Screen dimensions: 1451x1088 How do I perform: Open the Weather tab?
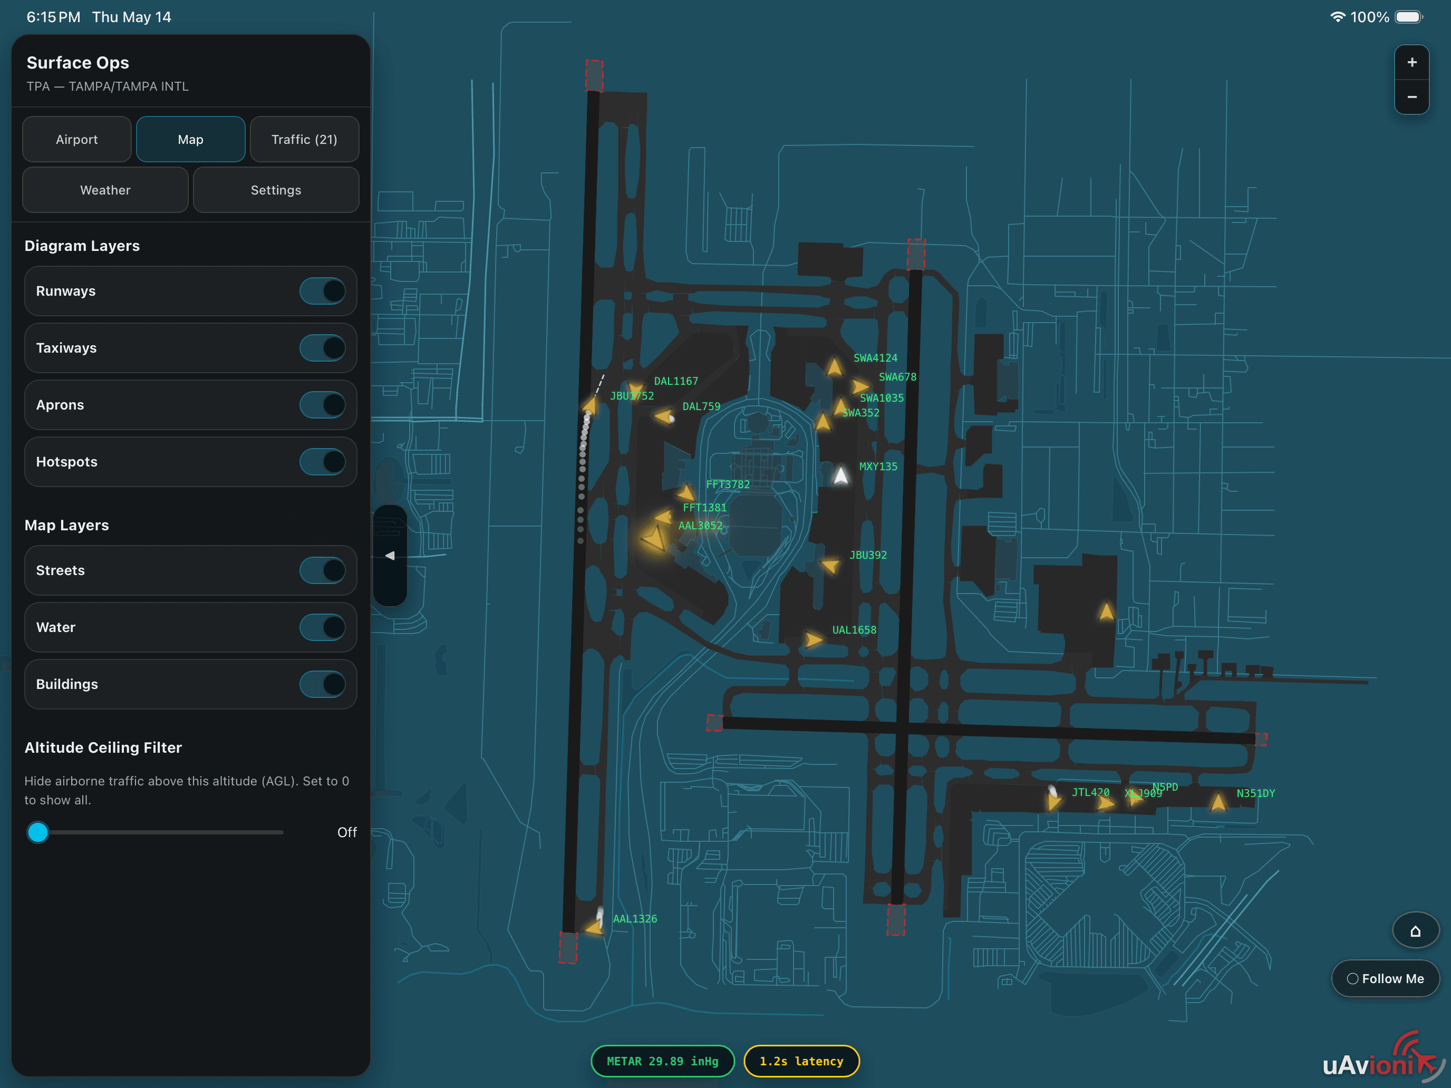(x=105, y=190)
